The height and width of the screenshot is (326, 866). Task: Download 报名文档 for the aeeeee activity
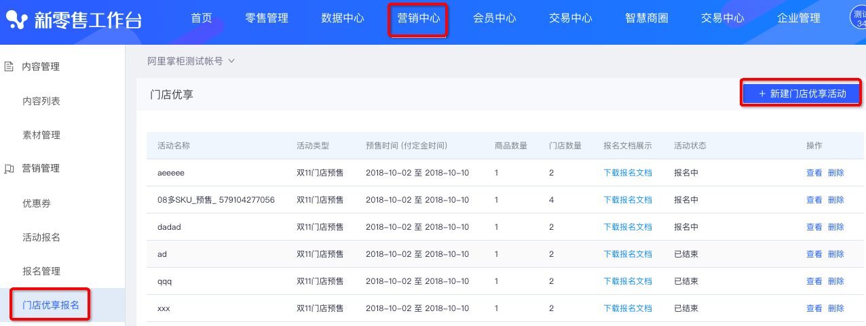[627, 173]
